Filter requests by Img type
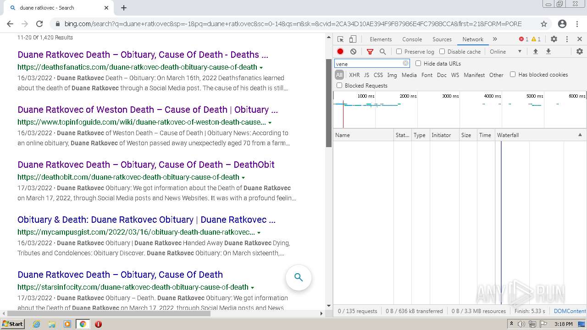This screenshot has width=587, height=330. click(x=392, y=75)
